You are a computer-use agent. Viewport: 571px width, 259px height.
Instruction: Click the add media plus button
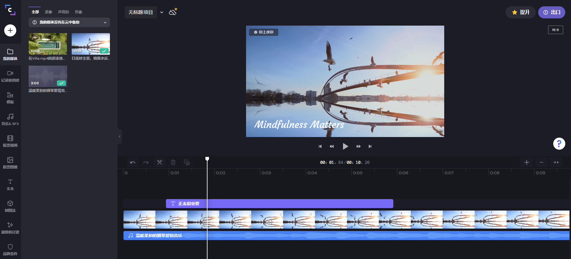tap(10, 30)
